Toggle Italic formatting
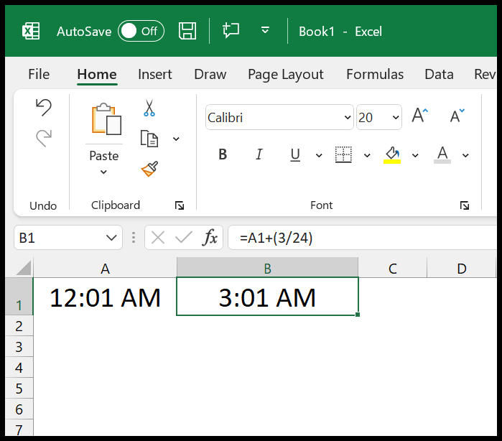 pos(259,154)
